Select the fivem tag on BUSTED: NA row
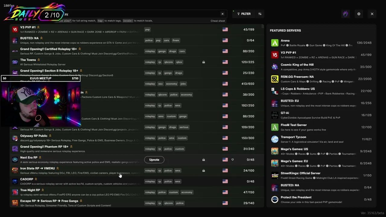The image size is (386, 217). pyautogui.click(x=176, y=40)
